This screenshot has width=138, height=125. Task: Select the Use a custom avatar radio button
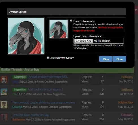coord(71,21)
